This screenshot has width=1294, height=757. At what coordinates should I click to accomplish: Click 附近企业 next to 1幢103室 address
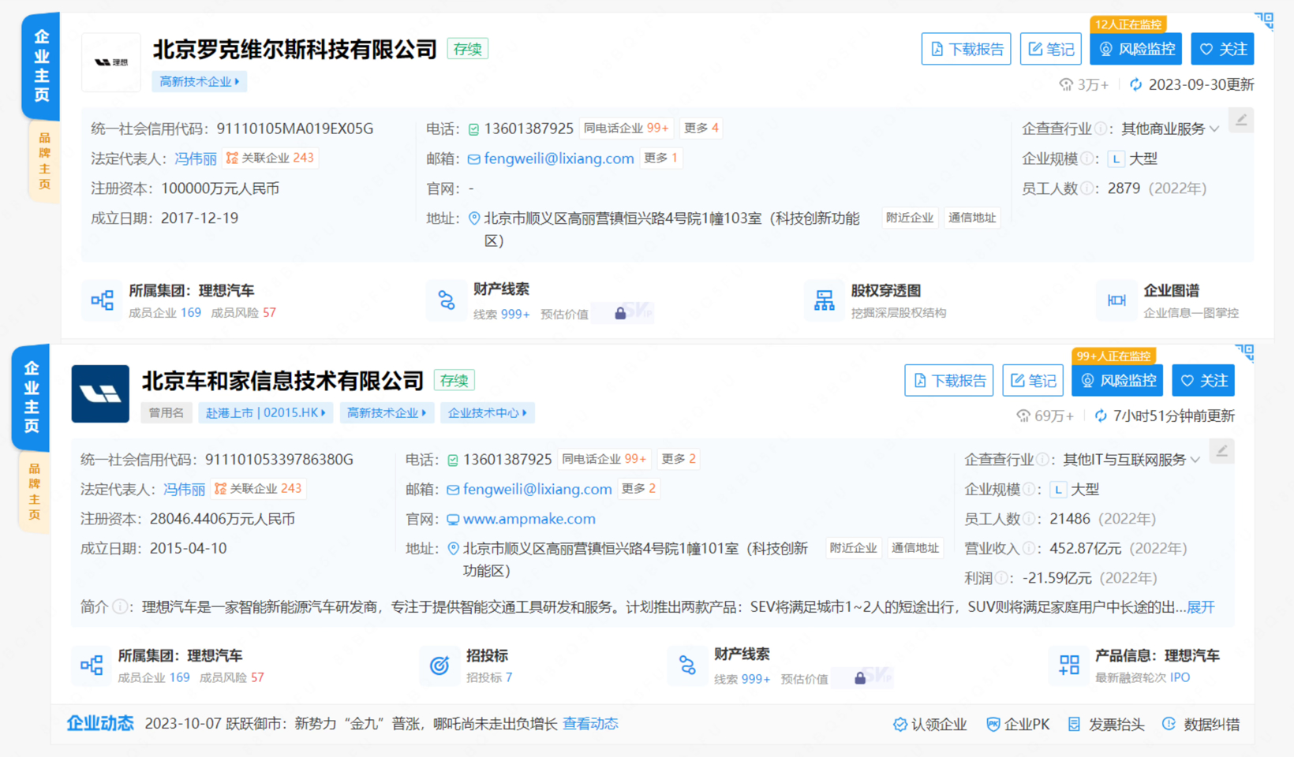coord(909,218)
